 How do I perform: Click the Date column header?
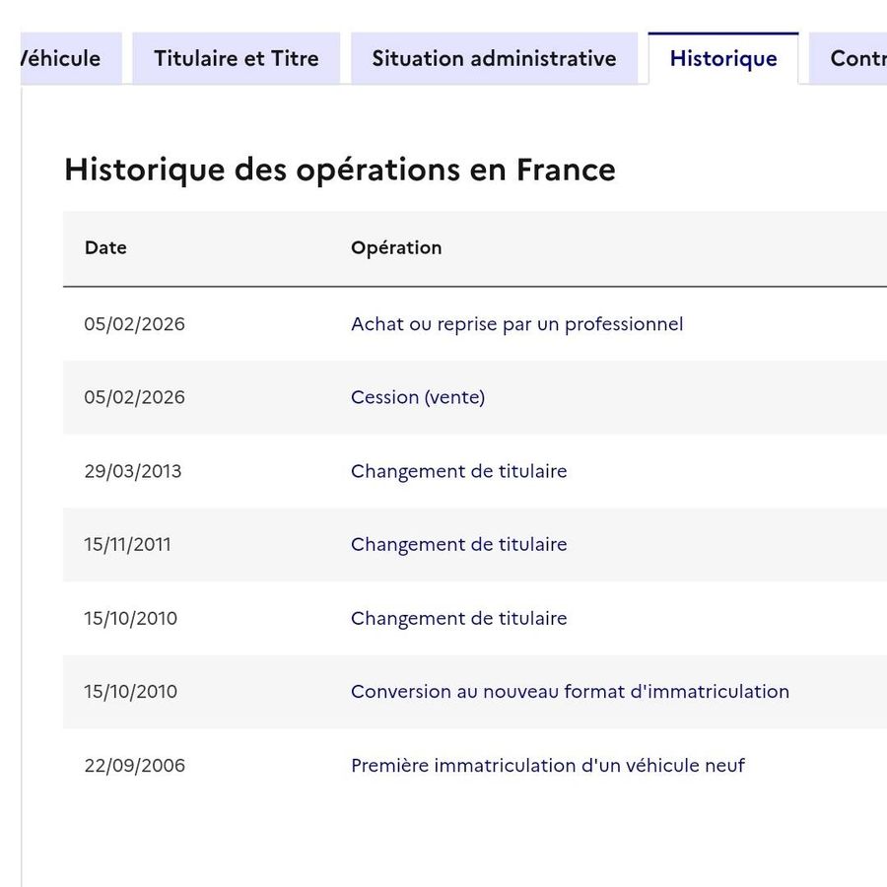pos(105,248)
